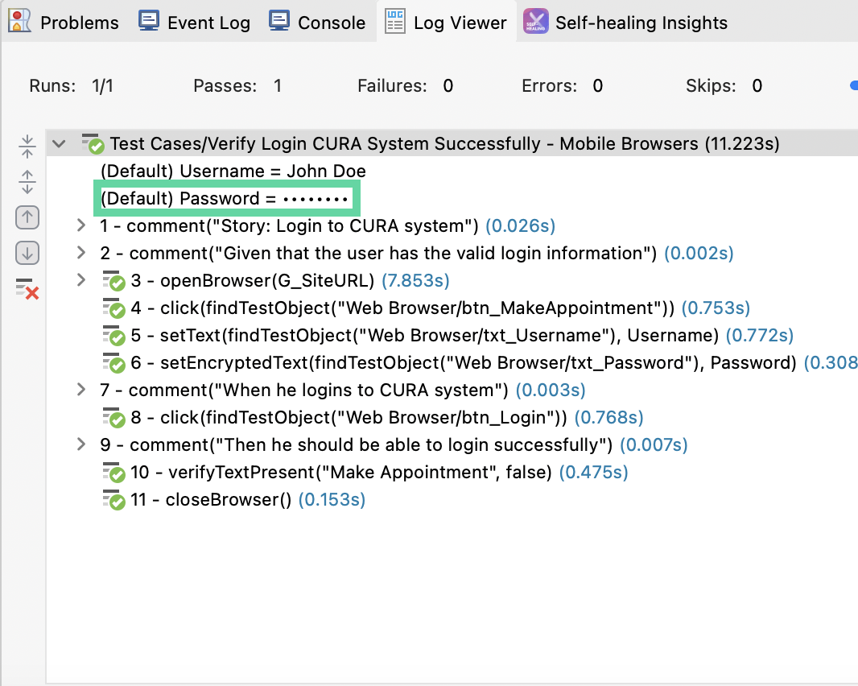Image resolution: width=858 pixels, height=686 pixels.
Task: Expand step 2 Given comment
Action: coord(81,252)
